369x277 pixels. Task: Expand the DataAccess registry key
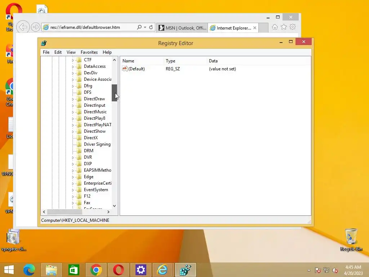(x=73, y=67)
